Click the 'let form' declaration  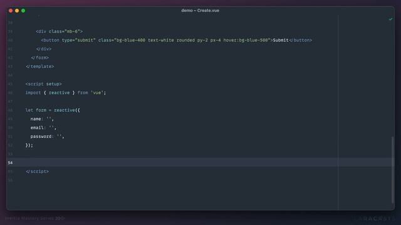(x=36, y=110)
